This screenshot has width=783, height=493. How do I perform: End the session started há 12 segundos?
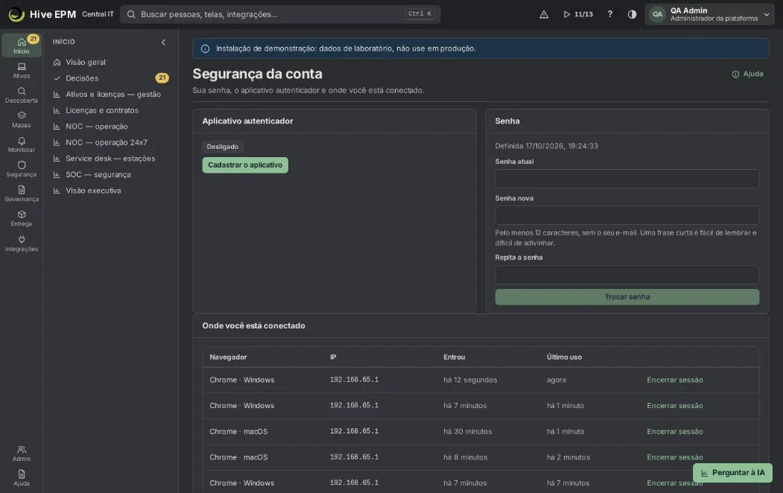675,380
